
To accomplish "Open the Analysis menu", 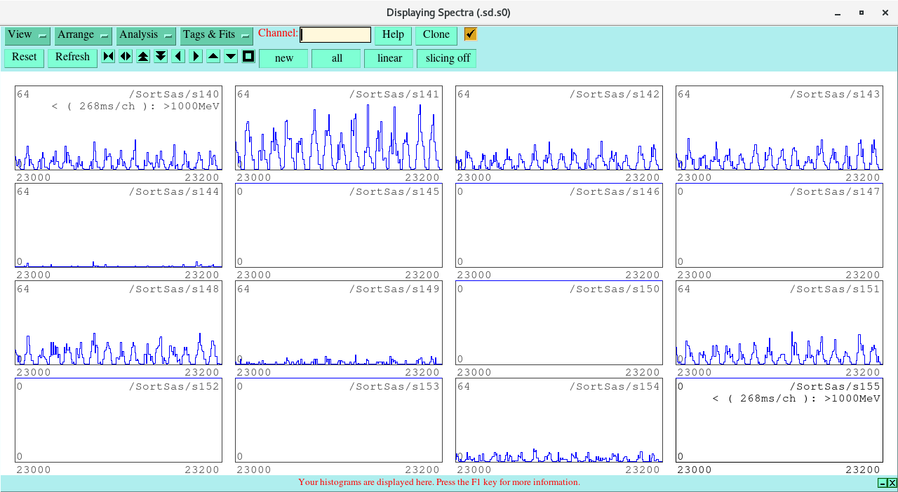I will coord(146,35).
